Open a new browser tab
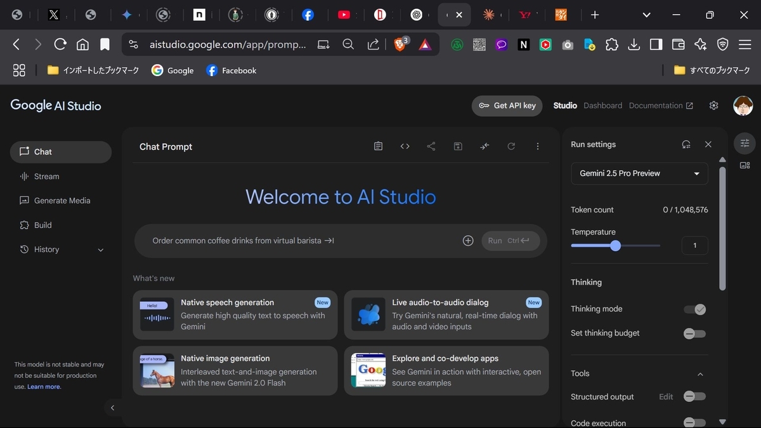This screenshot has width=761, height=428. point(595,15)
